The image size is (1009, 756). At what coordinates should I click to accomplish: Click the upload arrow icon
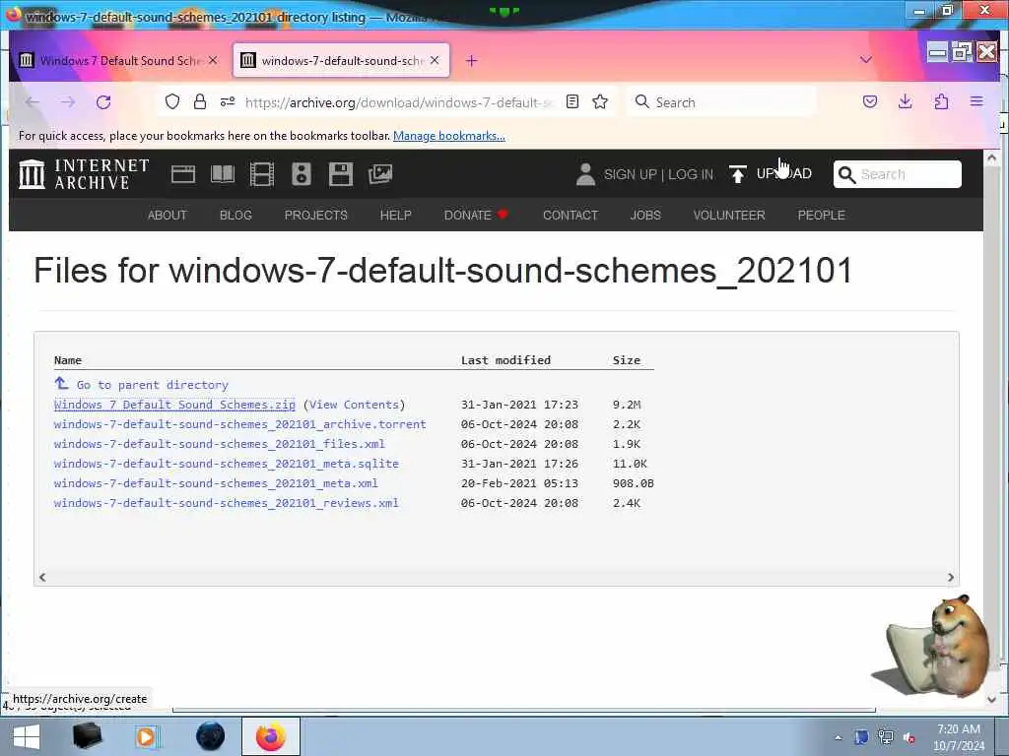coord(737,174)
